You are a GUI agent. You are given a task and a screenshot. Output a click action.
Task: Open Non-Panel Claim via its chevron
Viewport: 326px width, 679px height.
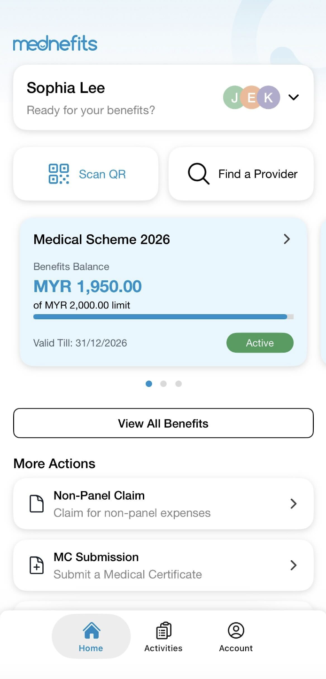point(294,504)
